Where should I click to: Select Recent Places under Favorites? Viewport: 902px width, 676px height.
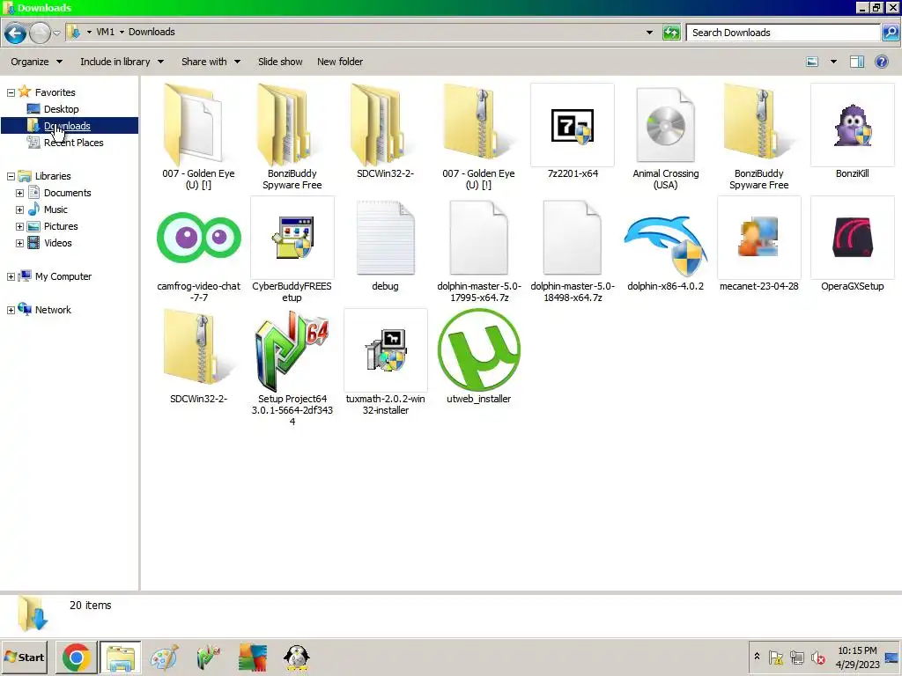tap(65, 143)
